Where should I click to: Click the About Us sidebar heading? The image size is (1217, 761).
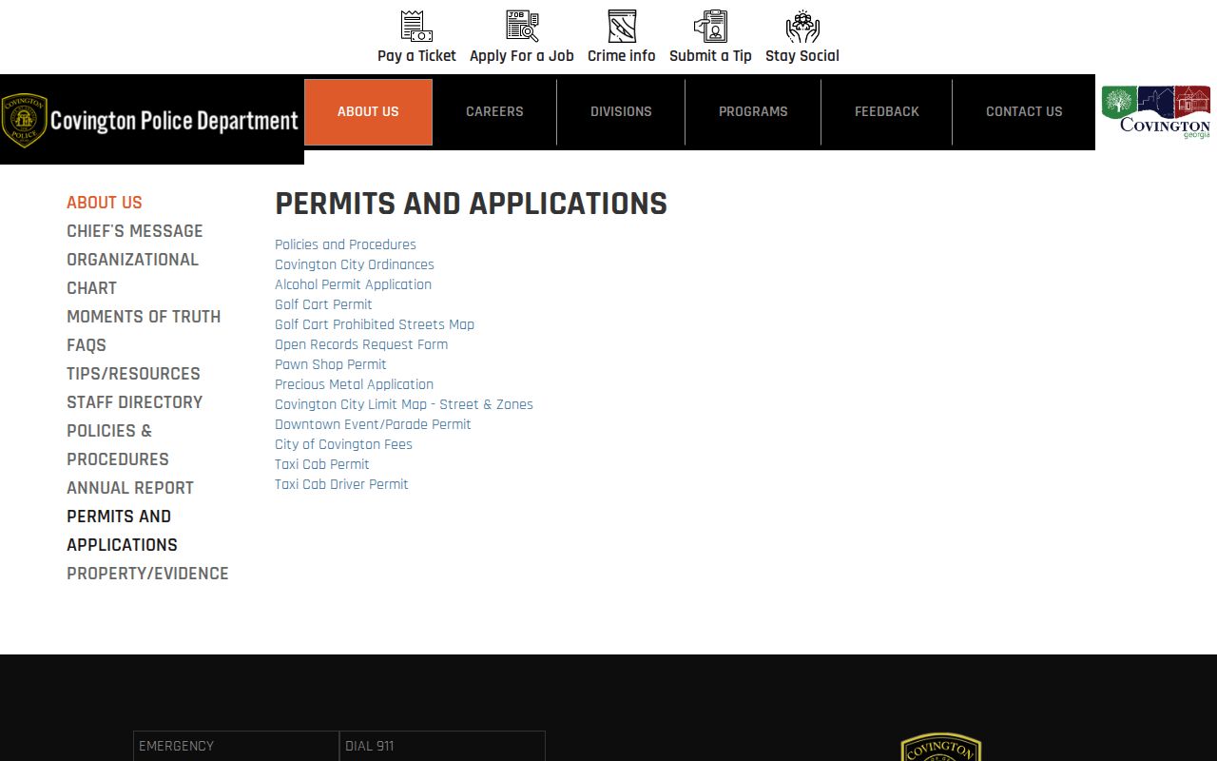point(105,203)
